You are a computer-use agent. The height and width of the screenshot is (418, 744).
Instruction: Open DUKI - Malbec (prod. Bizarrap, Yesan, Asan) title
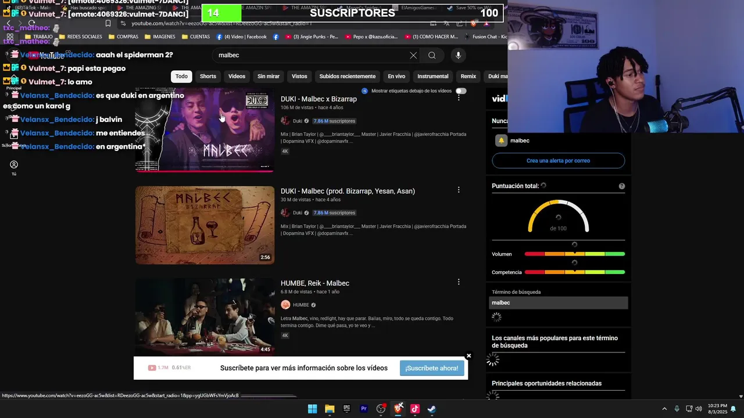click(x=348, y=191)
